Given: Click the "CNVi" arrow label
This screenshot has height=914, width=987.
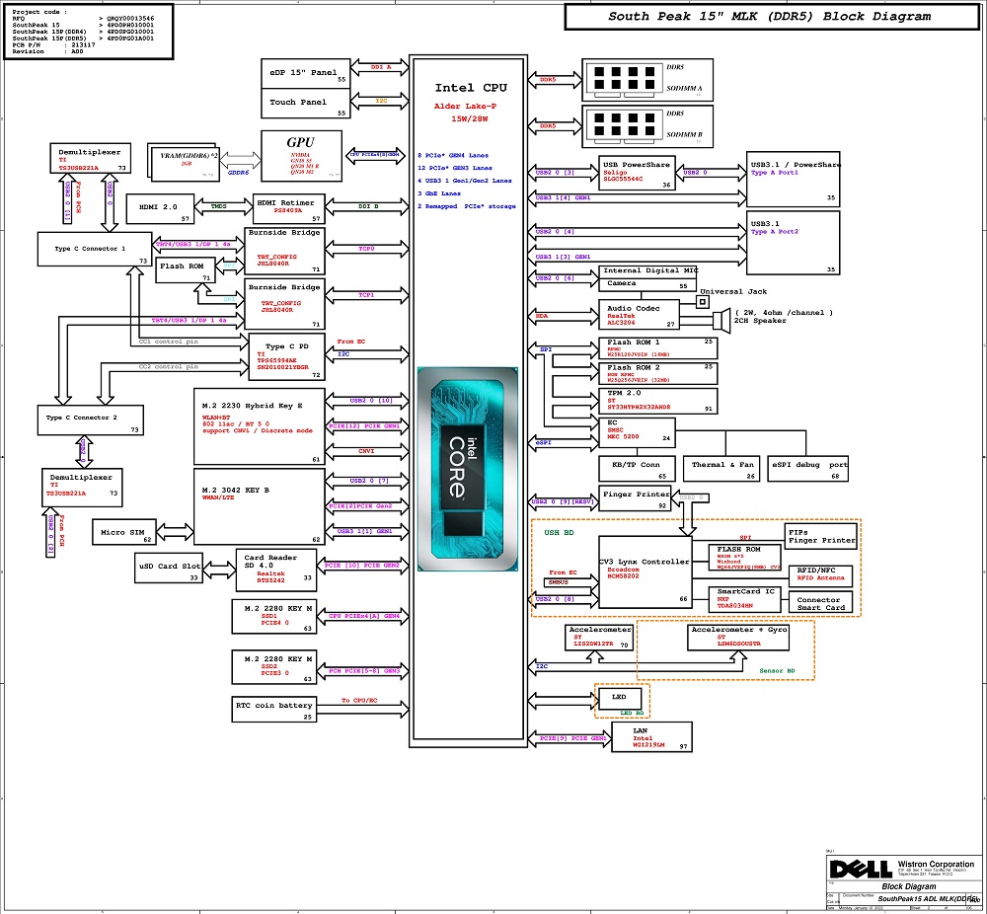Looking at the screenshot, I should pyautogui.click(x=366, y=451).
